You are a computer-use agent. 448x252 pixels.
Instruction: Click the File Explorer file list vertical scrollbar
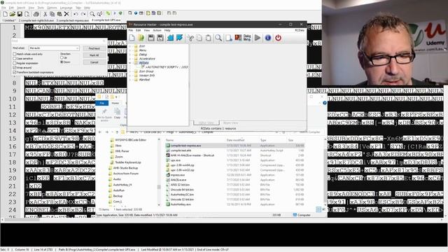click(x=325, y=172)
